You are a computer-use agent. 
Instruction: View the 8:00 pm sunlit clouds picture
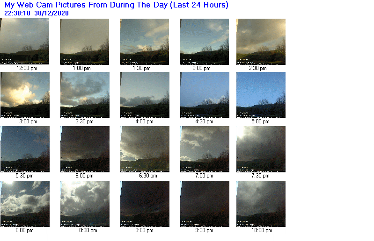[25, 204]
